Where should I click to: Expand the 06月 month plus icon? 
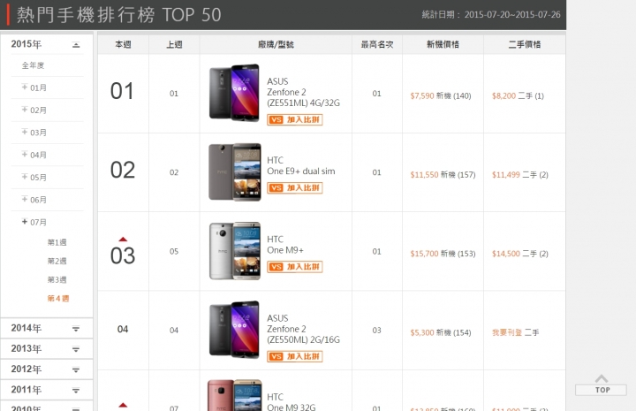point(25,199)
